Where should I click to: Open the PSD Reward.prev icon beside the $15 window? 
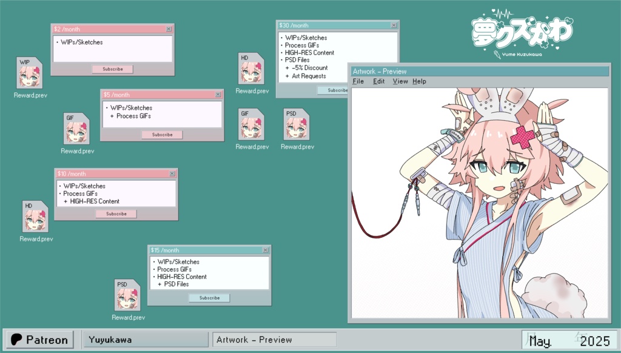[127, 295]
